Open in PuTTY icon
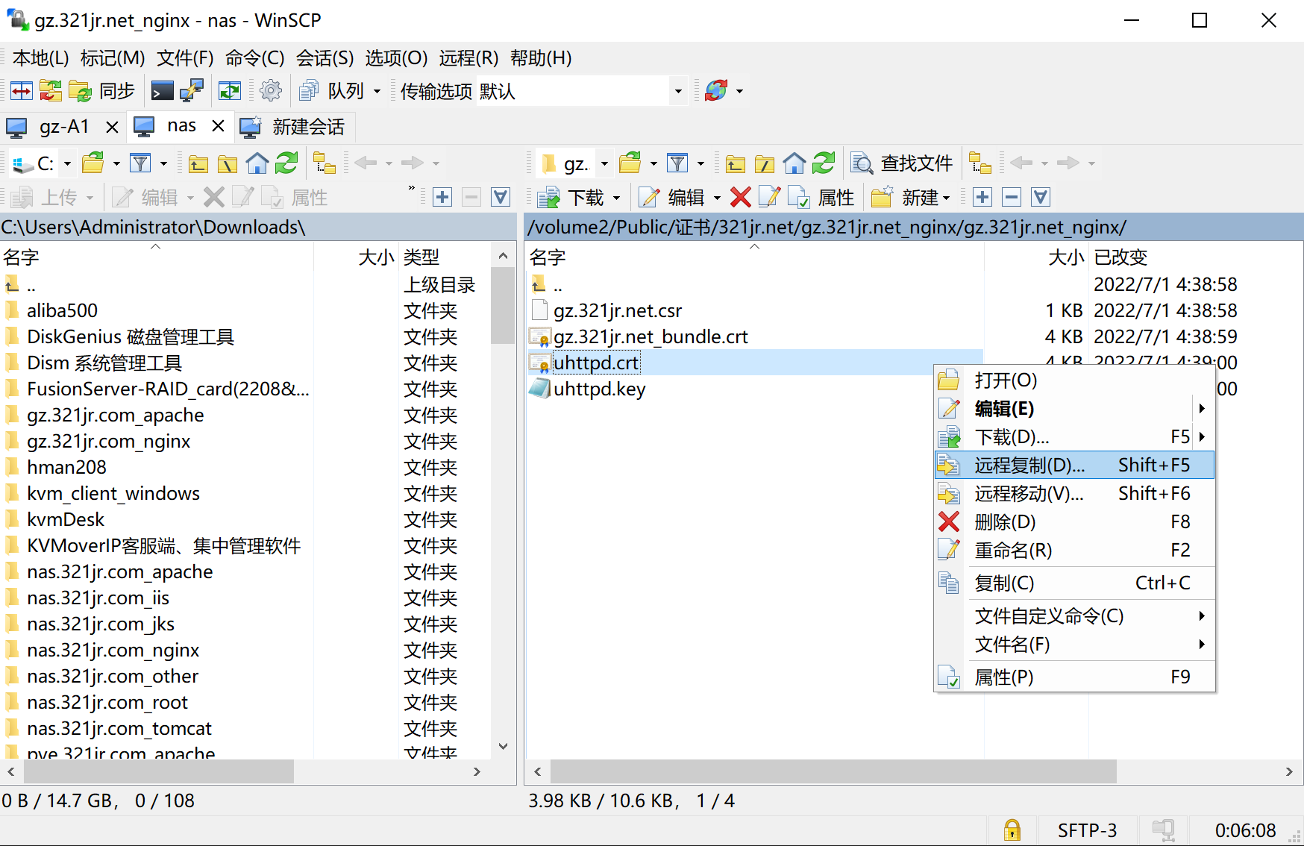Screen dimensions: 1304x846 192,91
